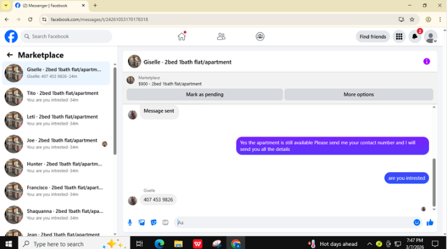Open conversation info purple icon

tap(426, 61)
